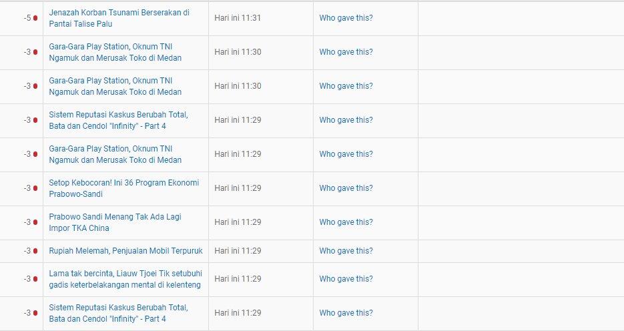The height and width of the screenshot is (331, 624).
Task: Open Rupiah Melemah, Penjualan Mobil Terpuruk thread
Action: pyautogui.click(x=125, y=251)
